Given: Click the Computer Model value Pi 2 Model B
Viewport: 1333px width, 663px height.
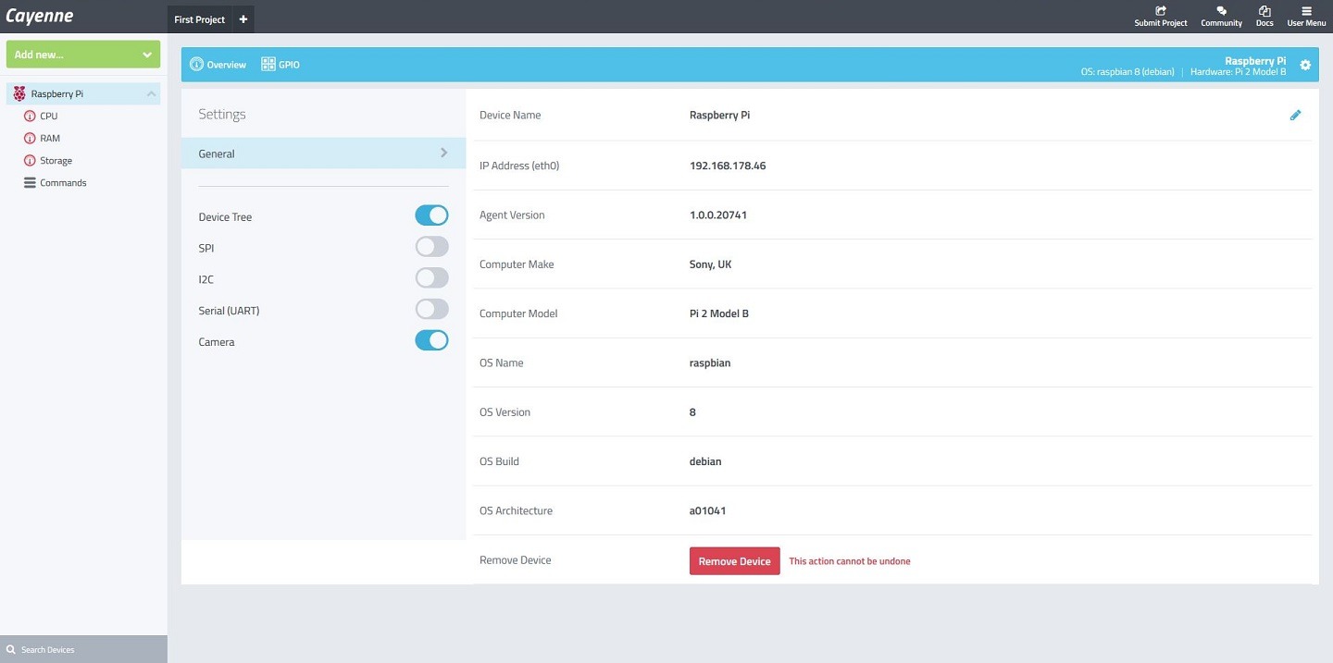Looking at the screenshot, I should 719,313.
